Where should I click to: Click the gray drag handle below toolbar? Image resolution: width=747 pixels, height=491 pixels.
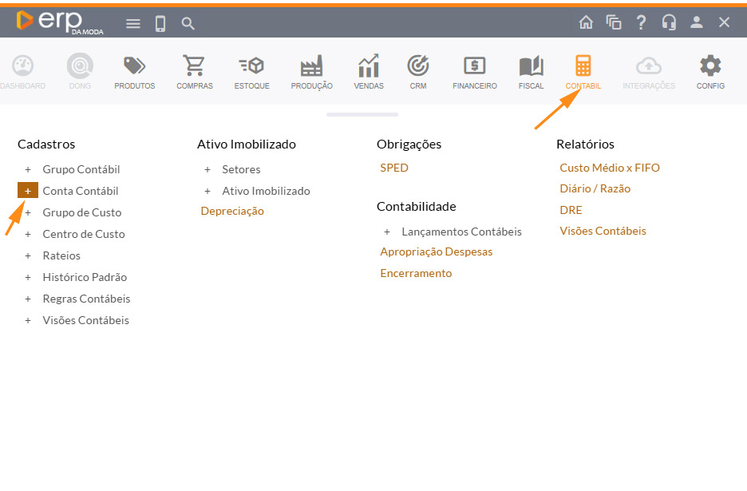(x=362, y=115)
